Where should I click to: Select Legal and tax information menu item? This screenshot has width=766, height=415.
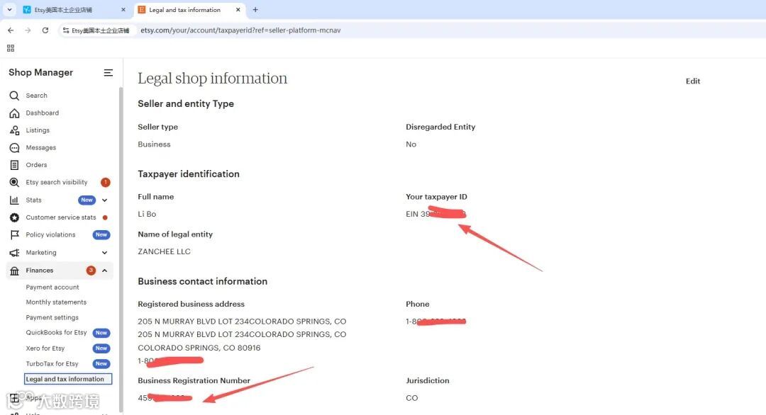pos(68,379)
